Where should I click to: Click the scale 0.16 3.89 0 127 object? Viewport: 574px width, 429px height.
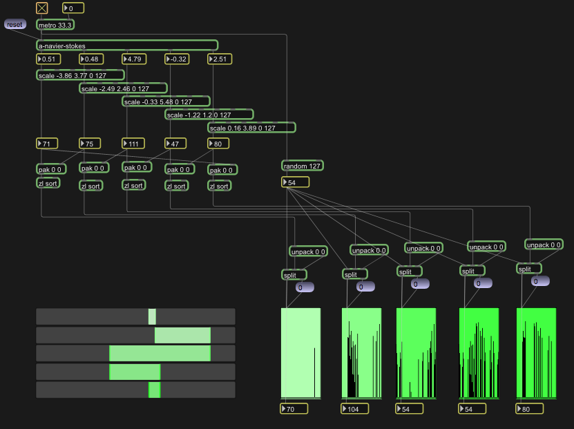pyautogui.click(x=251, y=128)
